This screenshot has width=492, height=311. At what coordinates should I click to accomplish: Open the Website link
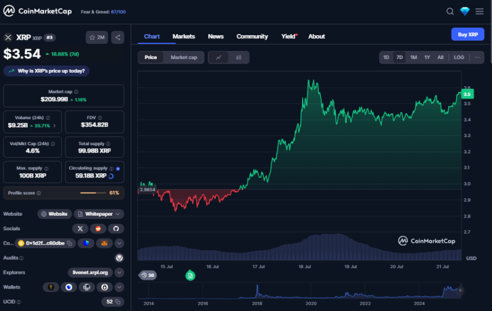(54, 214)
